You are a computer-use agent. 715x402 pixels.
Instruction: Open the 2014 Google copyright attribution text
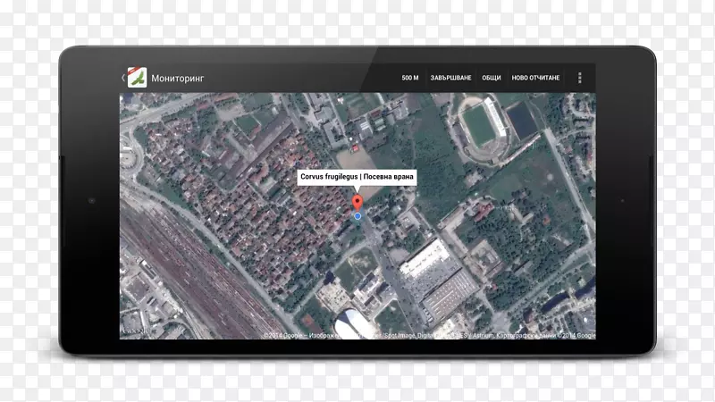(429, 336)
